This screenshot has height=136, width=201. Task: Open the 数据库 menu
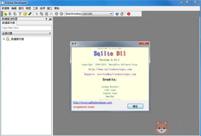click(x=5, y=8)
